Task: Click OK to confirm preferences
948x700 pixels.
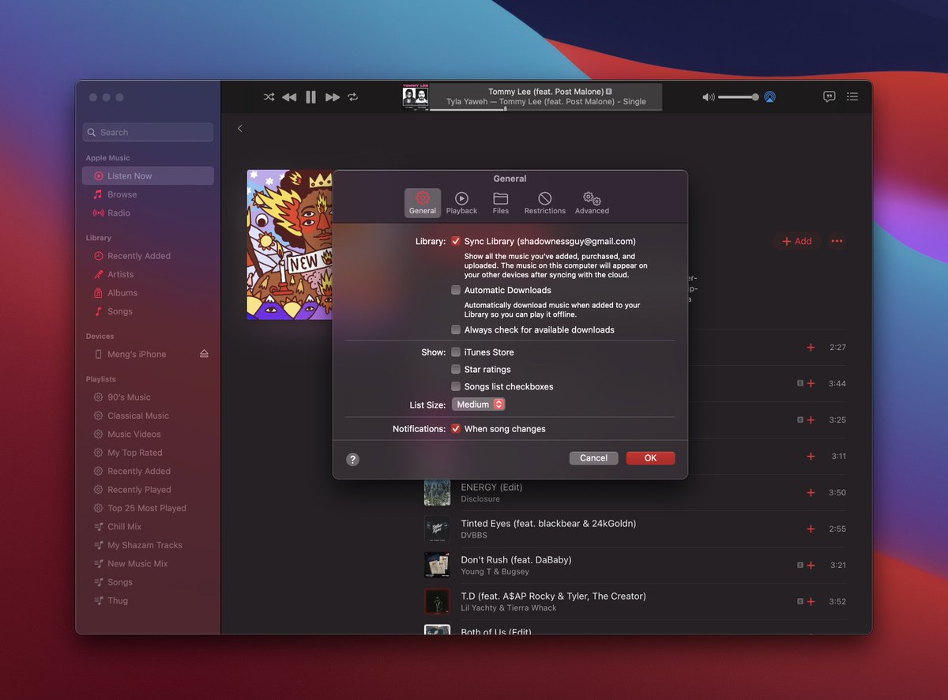Action: (x=650, y=458)
